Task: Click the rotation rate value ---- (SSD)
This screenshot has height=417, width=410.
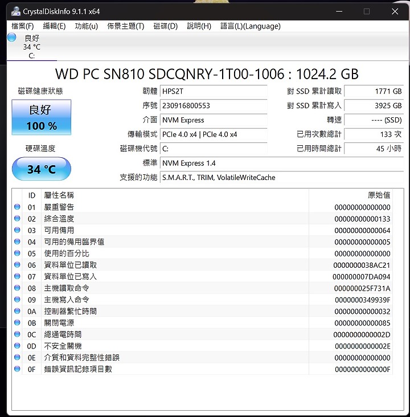Action: point(374,120)
